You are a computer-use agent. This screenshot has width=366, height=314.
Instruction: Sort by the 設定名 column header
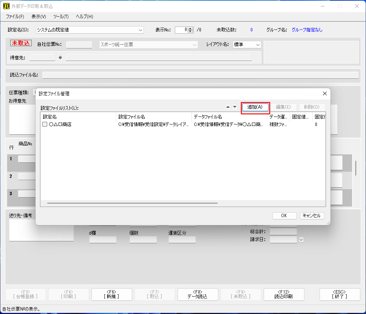pos(78,117)
